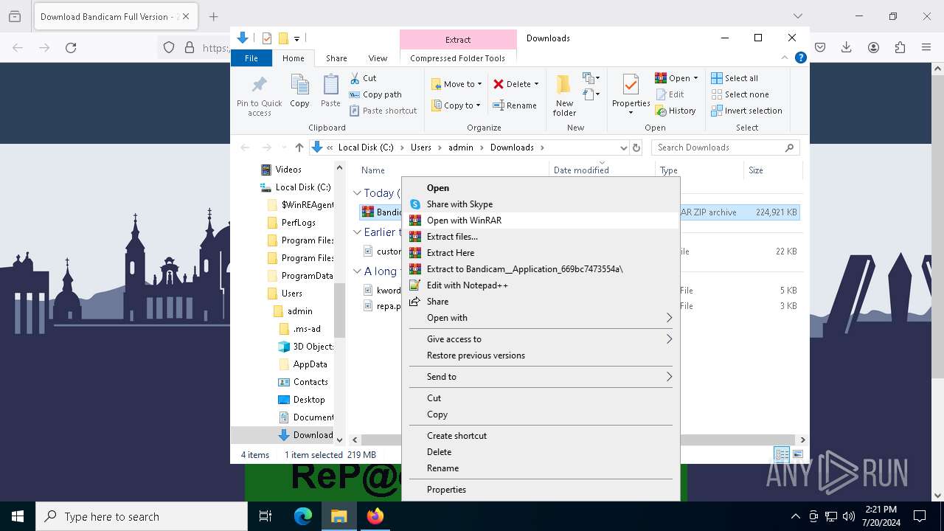Viewport: 944px width, 531px height.
Task: Click the Up one level arrow
Action: [x=299, y=147]
